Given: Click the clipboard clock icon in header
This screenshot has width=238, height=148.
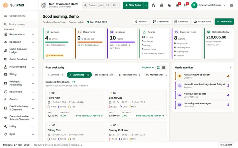Looking at the screenshot, I should click(x=154, y=5).
